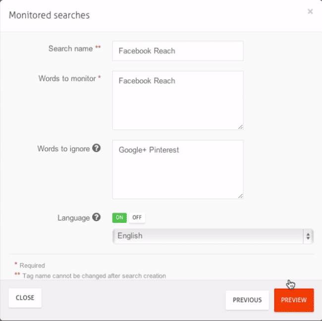Click the Words to ignore resize handle
The image size is (322, 321).
pos(240,196)
